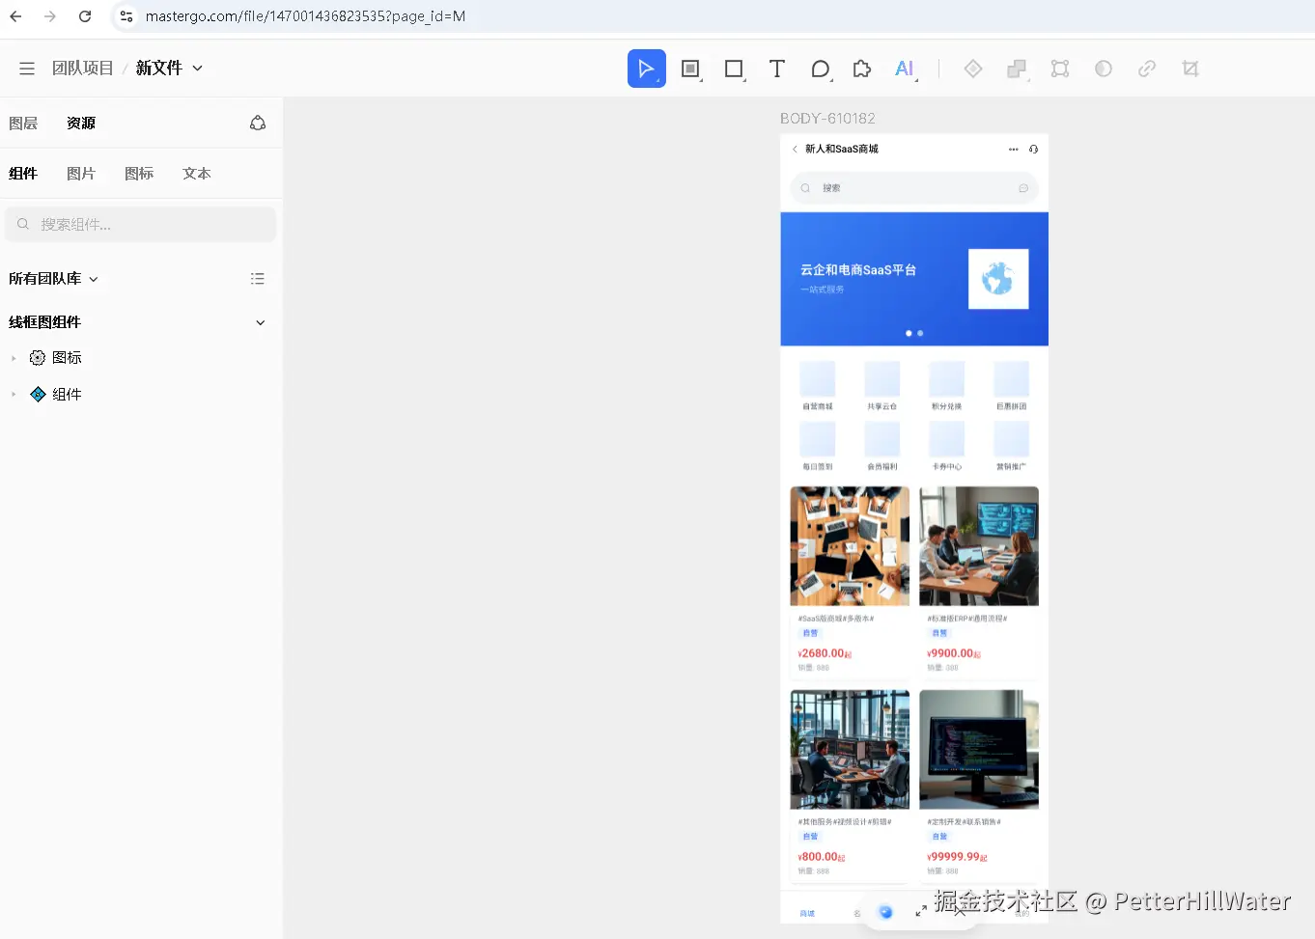This screenshot has width=1315, height=939.
Task: Click the Create component diamond icon
Action: (x=973, y=69)
